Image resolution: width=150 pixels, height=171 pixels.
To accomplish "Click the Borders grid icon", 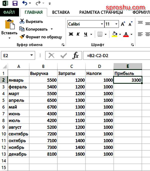I will tap(100, 34).
